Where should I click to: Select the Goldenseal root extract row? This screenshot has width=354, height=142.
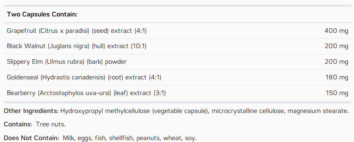pyautogui.click(x=177, y=77)
